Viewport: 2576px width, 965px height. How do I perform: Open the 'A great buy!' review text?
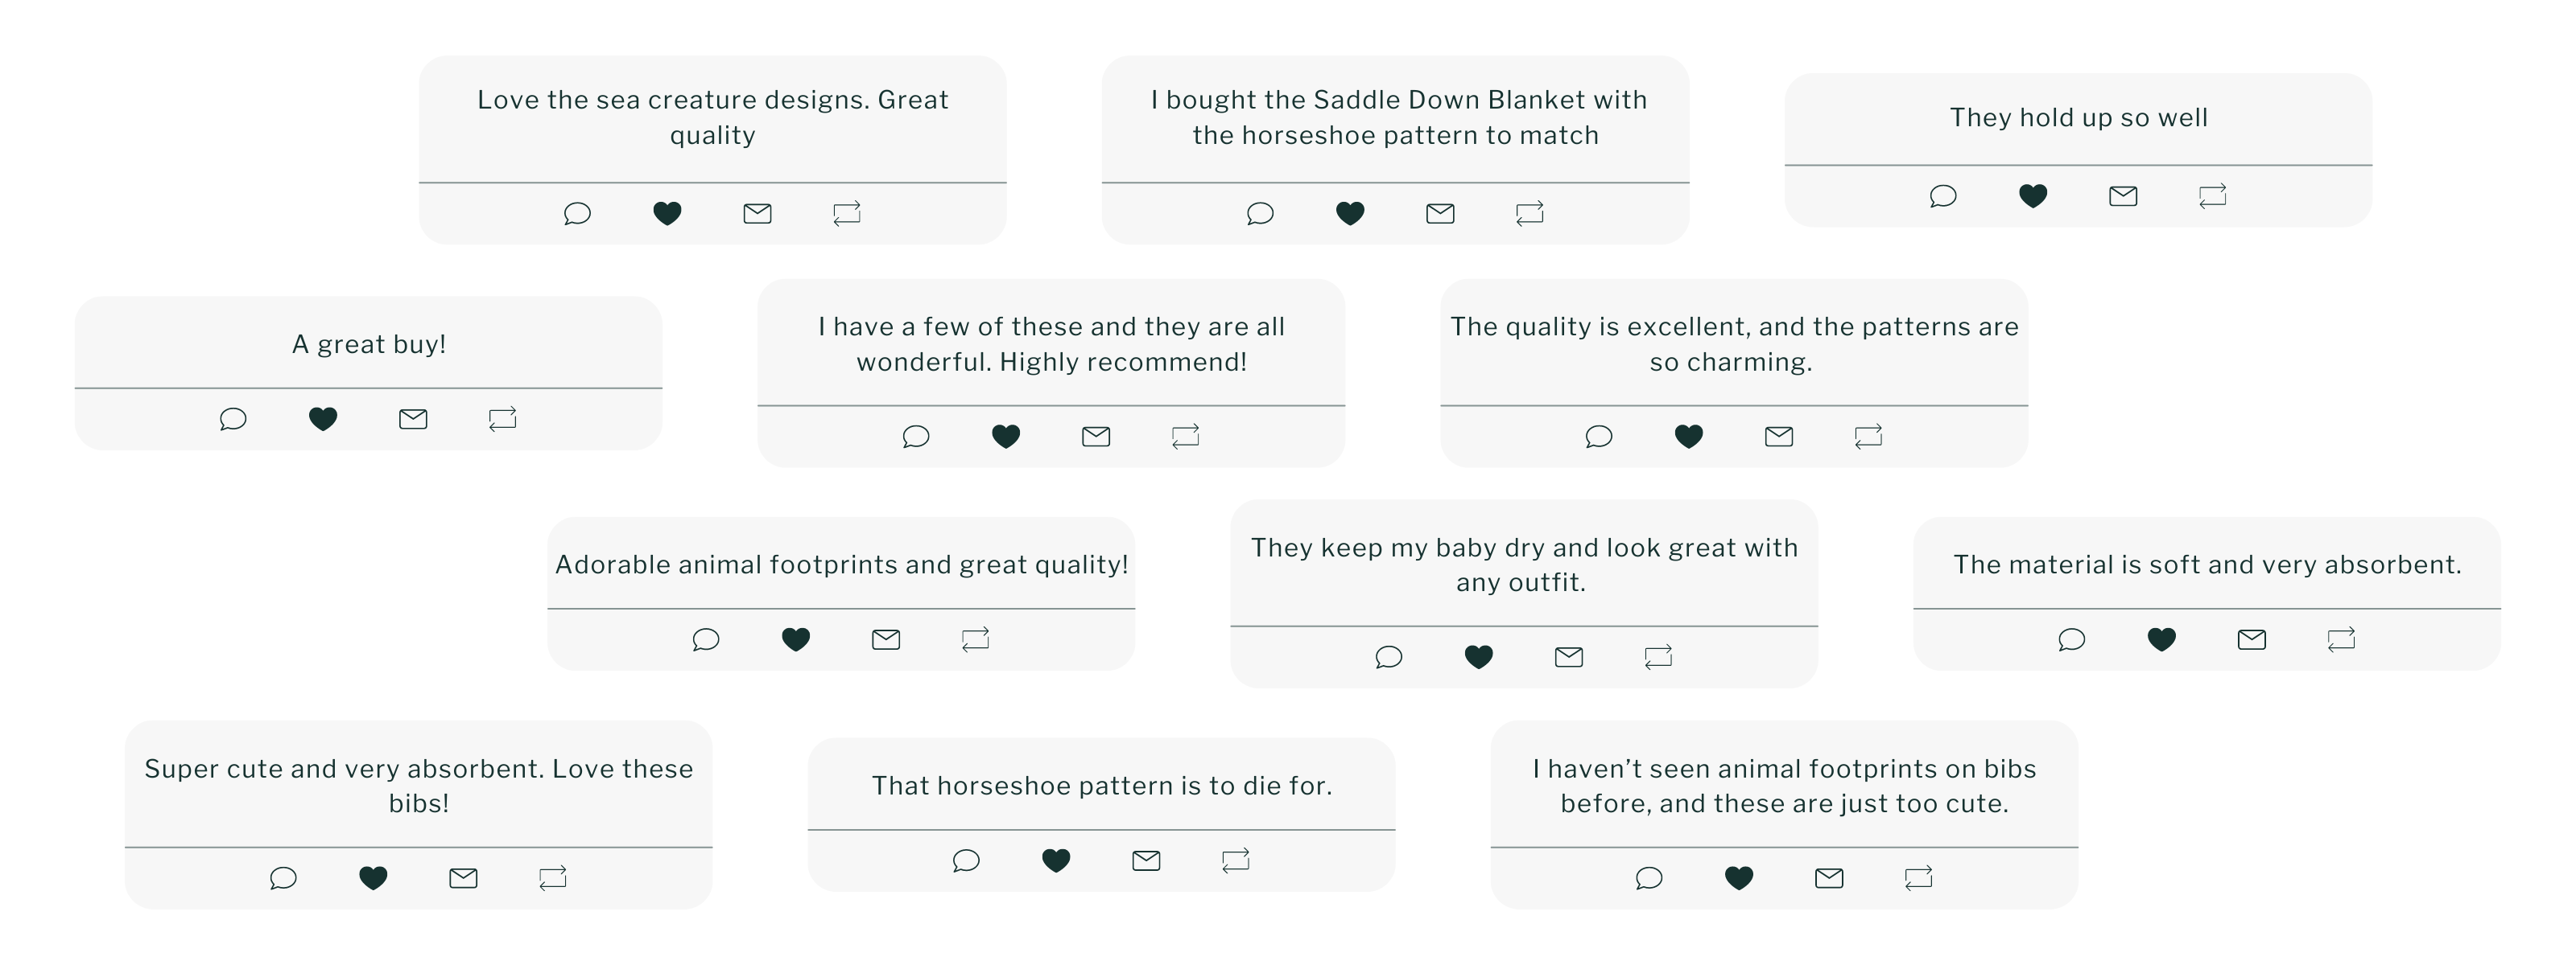click(x=369, y=345)
